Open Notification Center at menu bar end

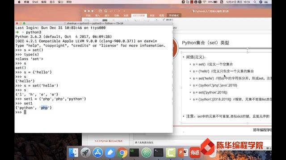click(x=266, y=2)
